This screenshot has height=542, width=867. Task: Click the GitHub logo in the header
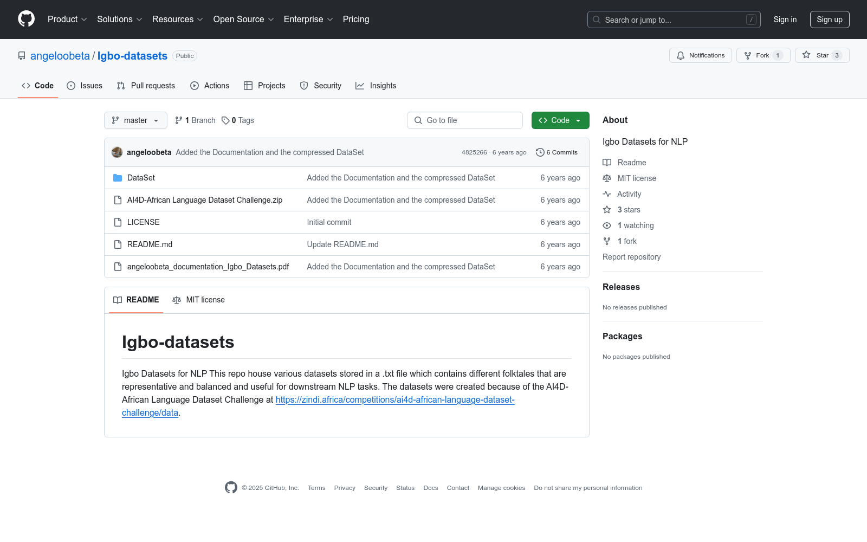pos(26,19)
